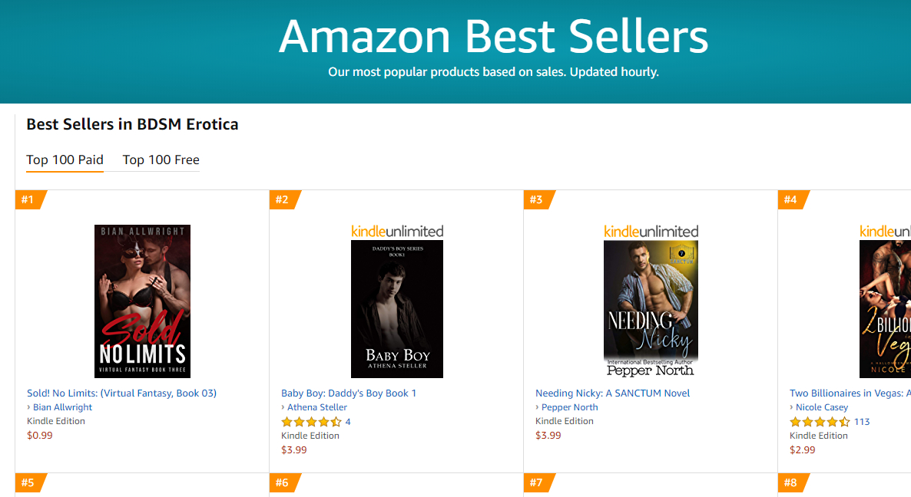911x497 pixels.
Task: Expand Pepper North author link
Action: (x=569, y=407)
